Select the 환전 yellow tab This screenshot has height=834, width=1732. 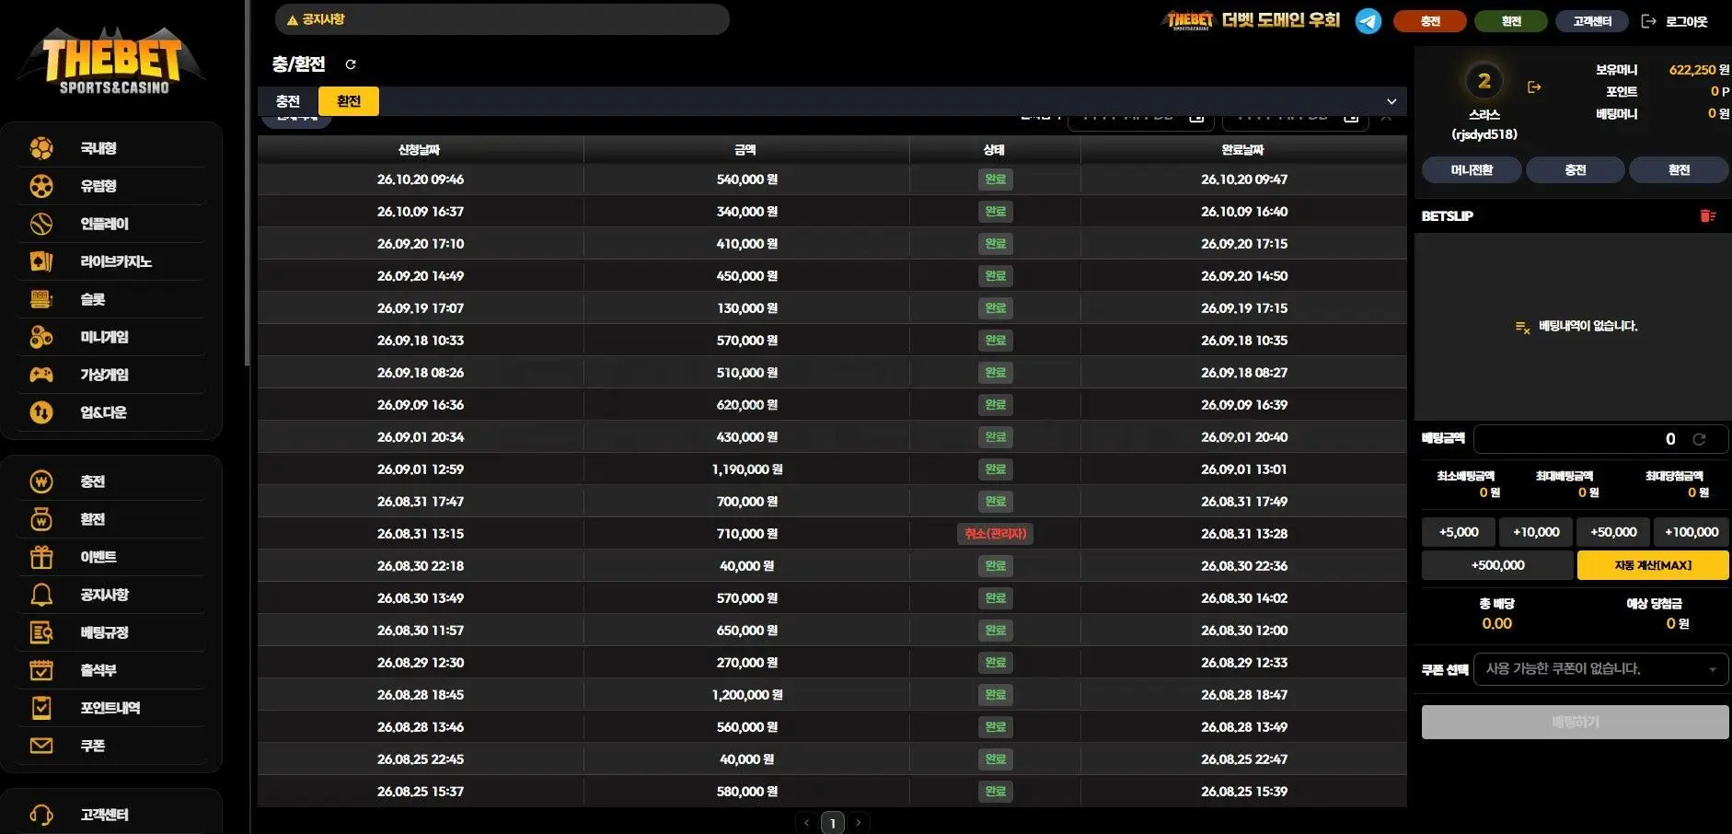pyautogui.click(x=349, y=101)
